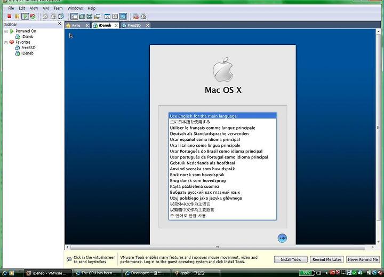Screen dimensions: 384x277
Task: Select FreeBSD under Favorites
Action: pos(28,48)
